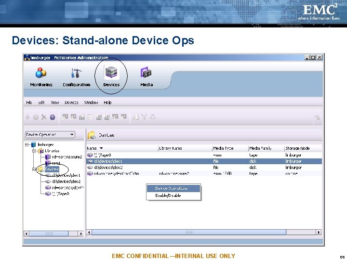Screen dimensions: 347x260
Task: Sort by the Name column header
Action: click(x=122, y=148)
